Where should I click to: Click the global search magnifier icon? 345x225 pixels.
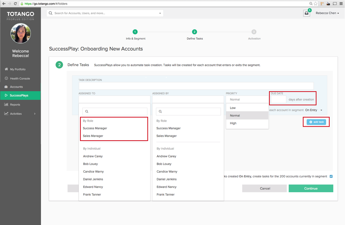(51, 13)
